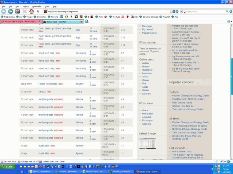Open online user Luminaire's profile

pyautogui.click(x=147, y=73)
